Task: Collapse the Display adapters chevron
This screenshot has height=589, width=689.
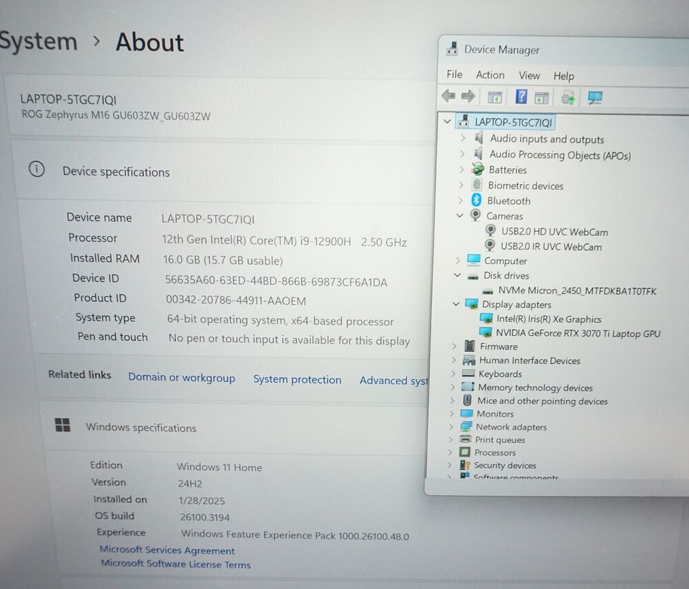Action: 456,303
